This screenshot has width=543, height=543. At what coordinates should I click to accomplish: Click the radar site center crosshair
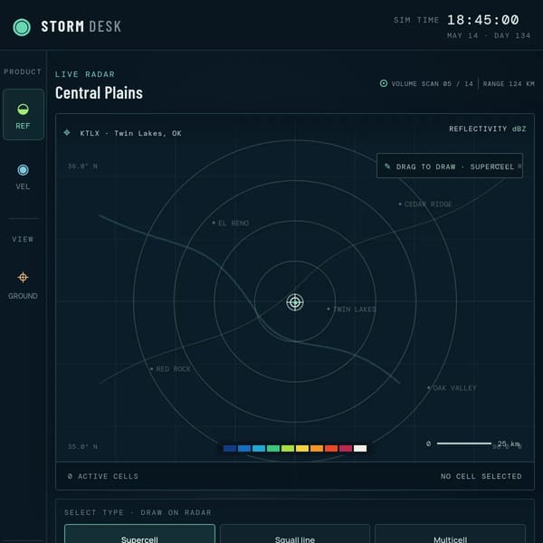(x=295, y=302)
